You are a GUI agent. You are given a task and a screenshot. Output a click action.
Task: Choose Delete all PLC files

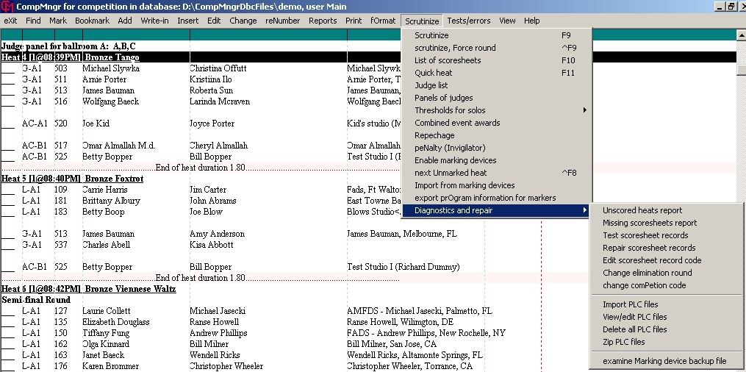pyautogui.click(x=666, y=329)
